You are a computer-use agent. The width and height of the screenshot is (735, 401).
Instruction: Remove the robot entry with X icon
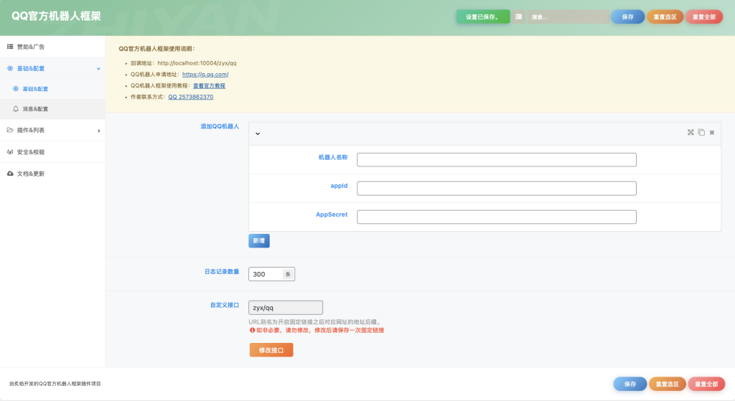(712, 133)
